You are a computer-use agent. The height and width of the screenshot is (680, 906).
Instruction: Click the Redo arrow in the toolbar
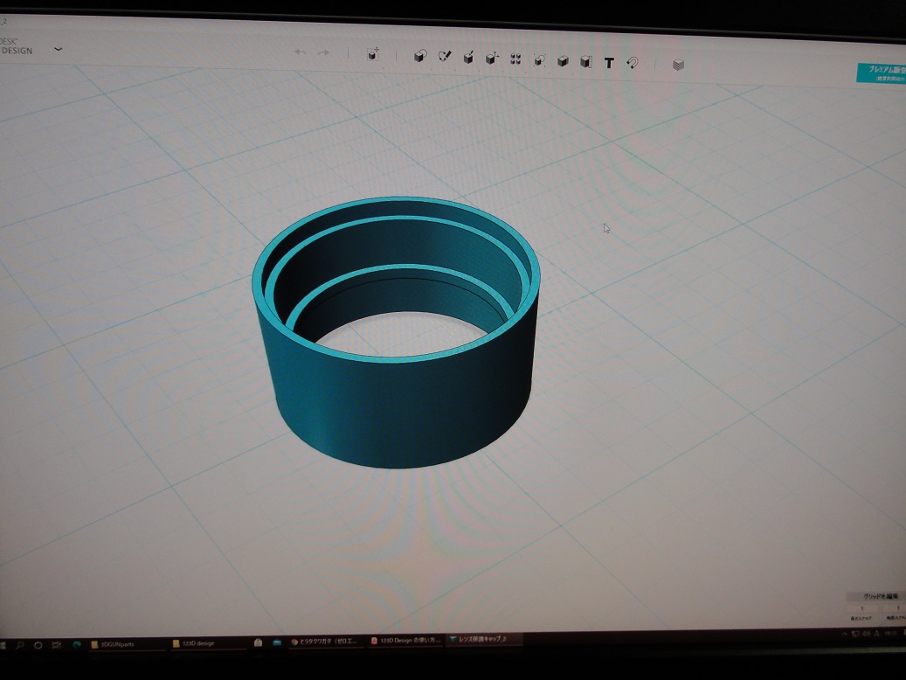tap(323, 52)
